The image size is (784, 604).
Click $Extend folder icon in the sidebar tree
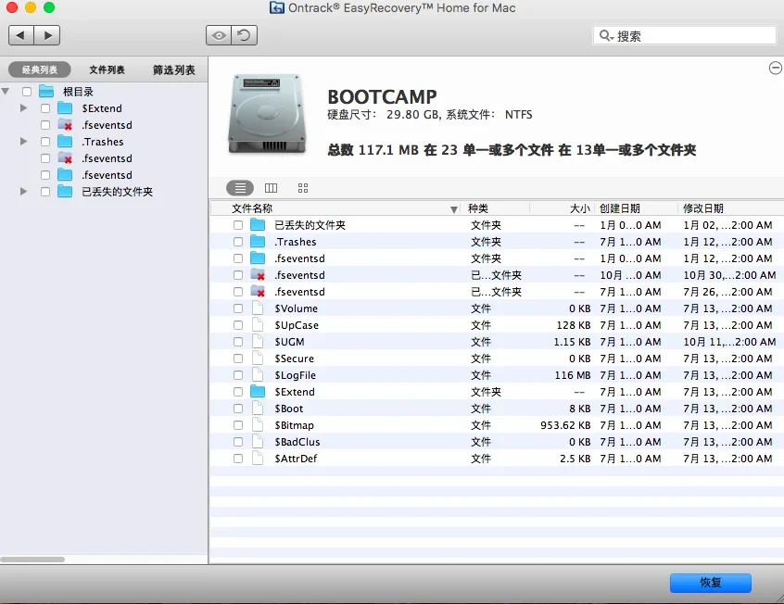coord(65,108)
